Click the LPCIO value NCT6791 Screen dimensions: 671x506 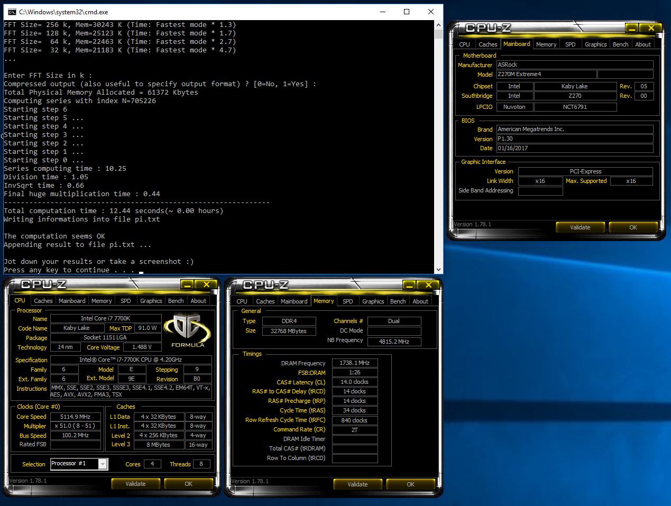click(x=575, y=107)
